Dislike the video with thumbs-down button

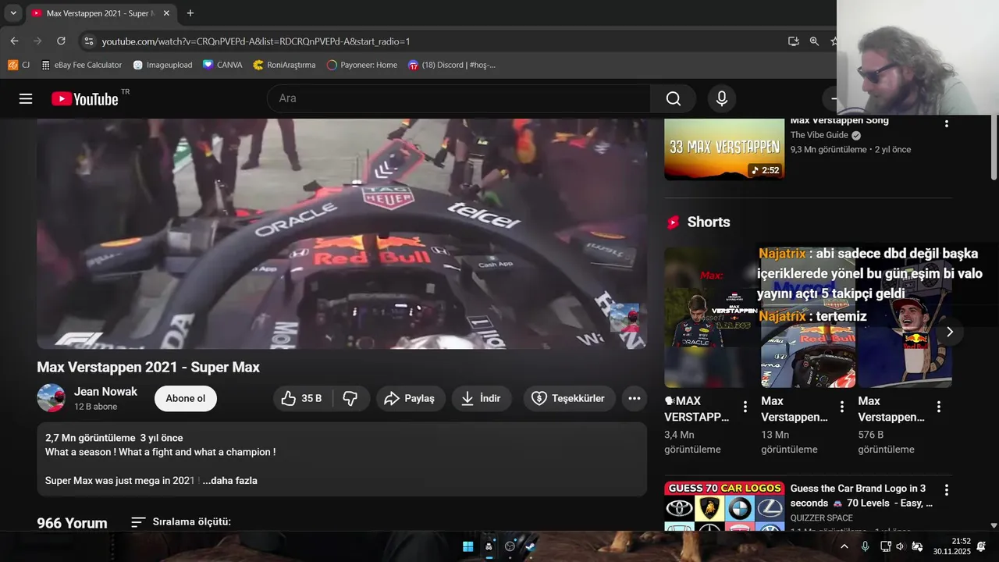[350, 398]
